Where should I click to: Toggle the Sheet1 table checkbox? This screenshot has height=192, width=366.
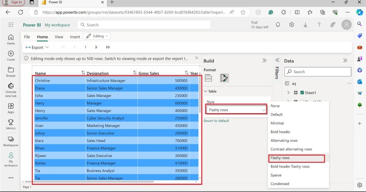[x=302, y=93]
